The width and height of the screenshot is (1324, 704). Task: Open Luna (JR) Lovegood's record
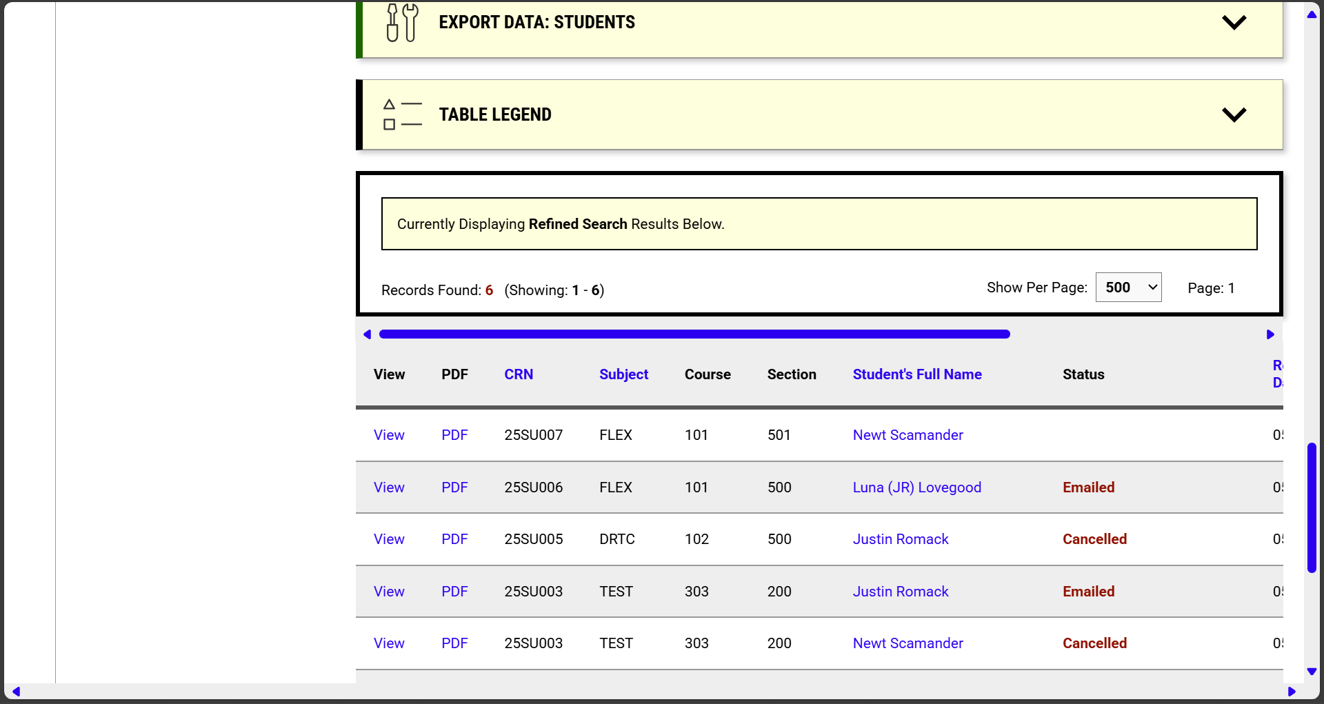point(916,487)
